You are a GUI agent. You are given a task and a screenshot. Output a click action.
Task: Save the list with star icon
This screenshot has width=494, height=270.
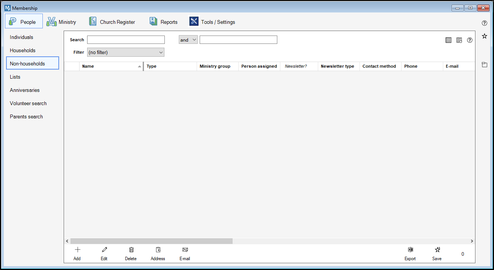coord(437,250)
